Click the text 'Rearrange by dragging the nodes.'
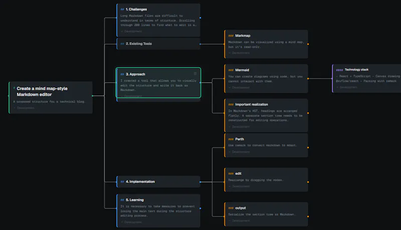 [256, 180]
